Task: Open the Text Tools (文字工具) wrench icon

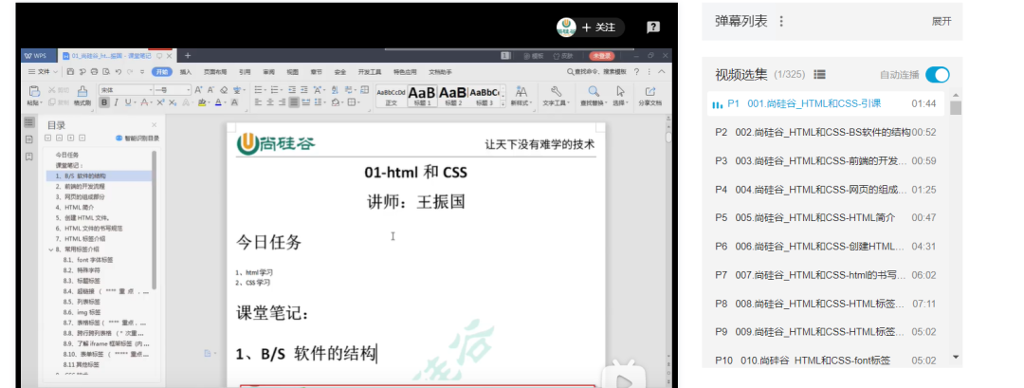Action: click(x=557, y=96)
